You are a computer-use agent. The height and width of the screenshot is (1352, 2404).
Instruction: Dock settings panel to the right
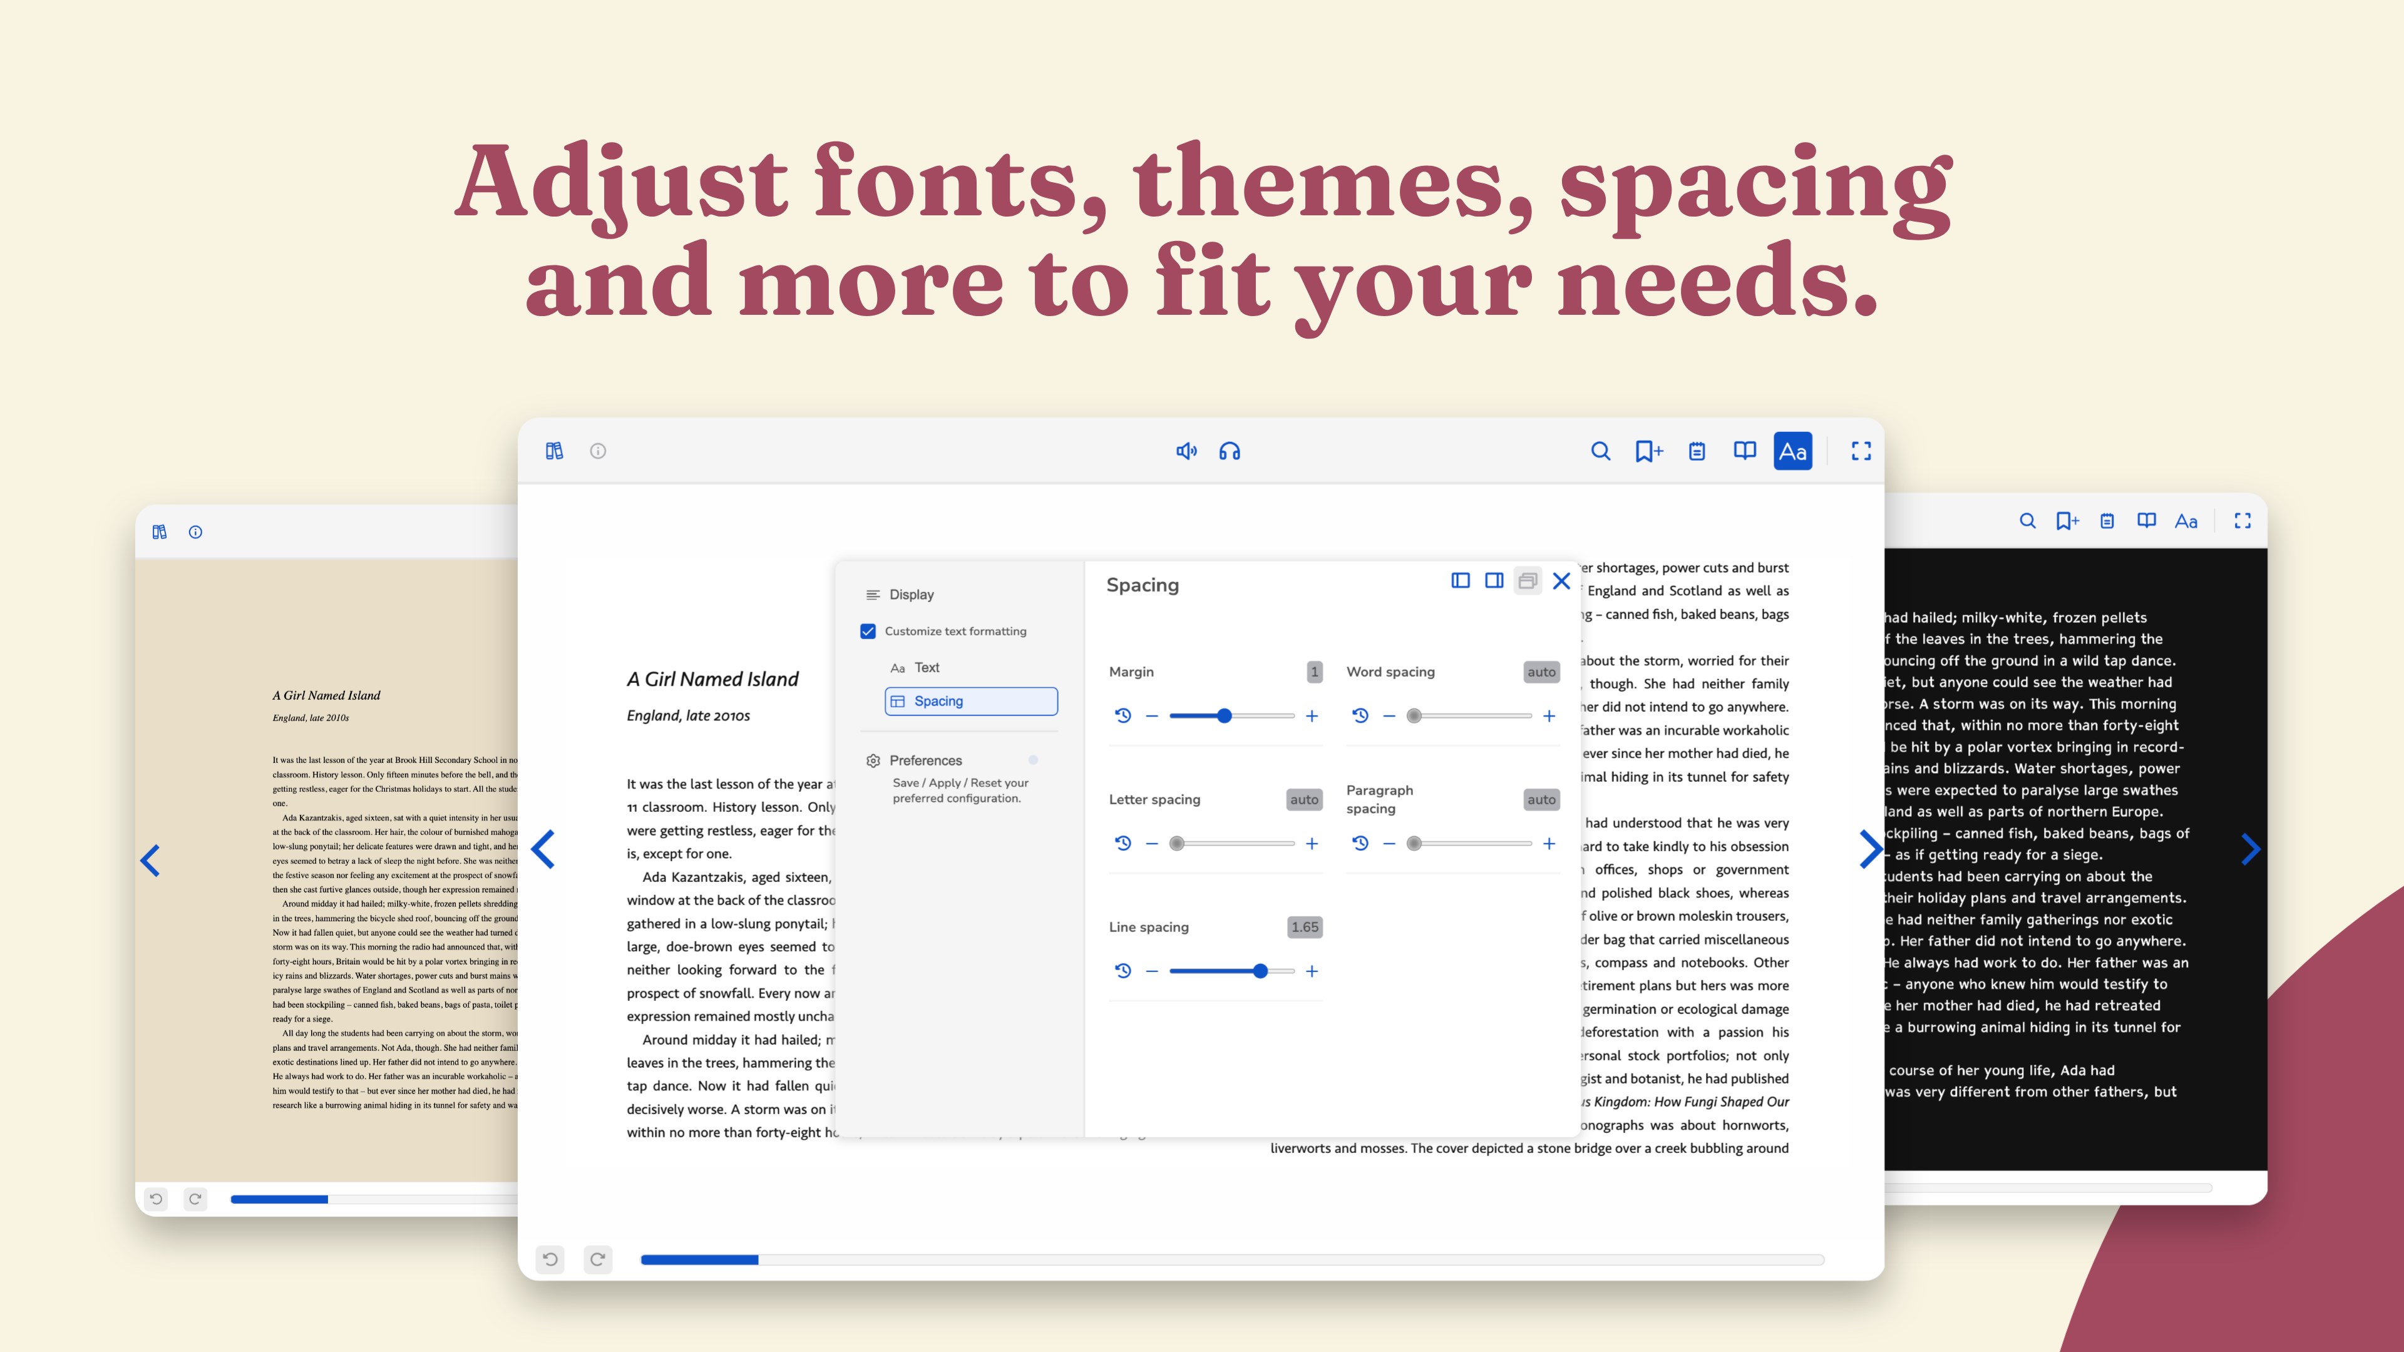1494,581
